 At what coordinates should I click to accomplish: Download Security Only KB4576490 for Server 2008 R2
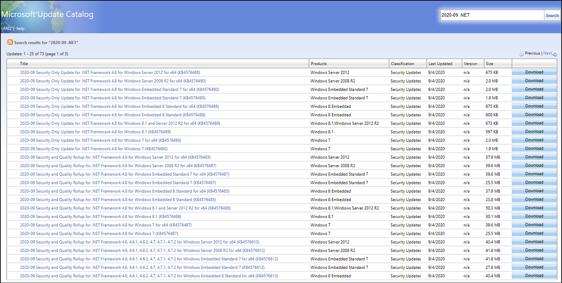pos(534,81)
